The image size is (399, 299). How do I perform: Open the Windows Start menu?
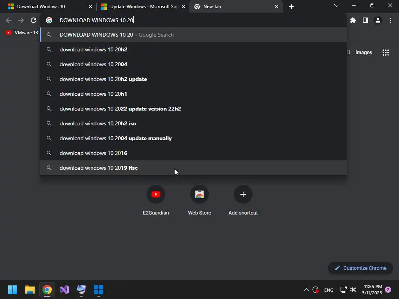tap(12, 290)
